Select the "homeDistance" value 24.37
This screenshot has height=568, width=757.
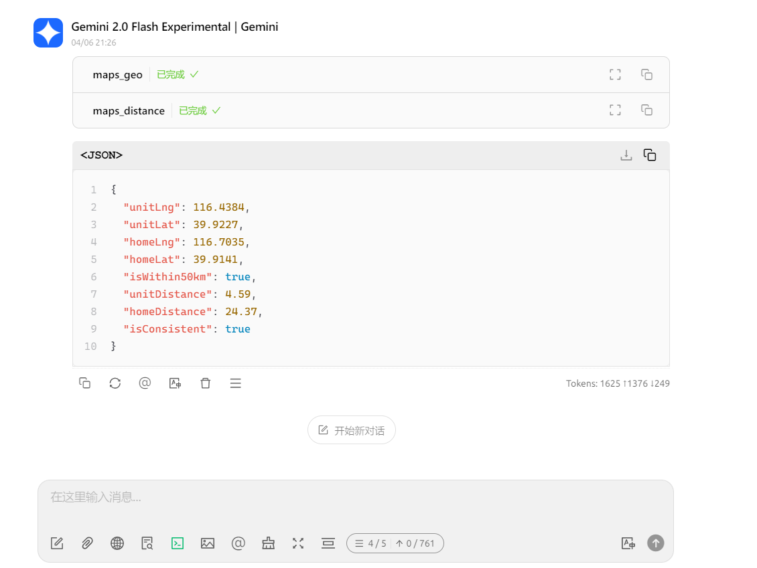coord(241,312)
